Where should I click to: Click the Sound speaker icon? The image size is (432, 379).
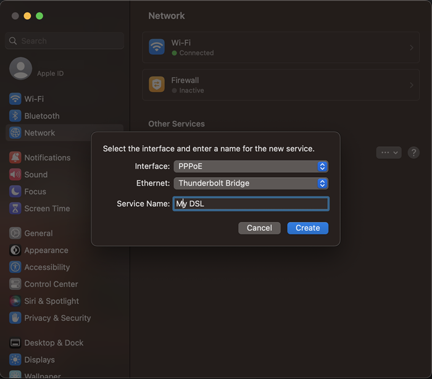tap(15, 175)
